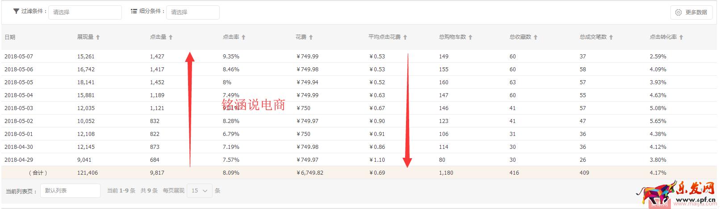Sort by 点击转化率 arrow icon
Viewport: 720px width, 209px height.
681,37
